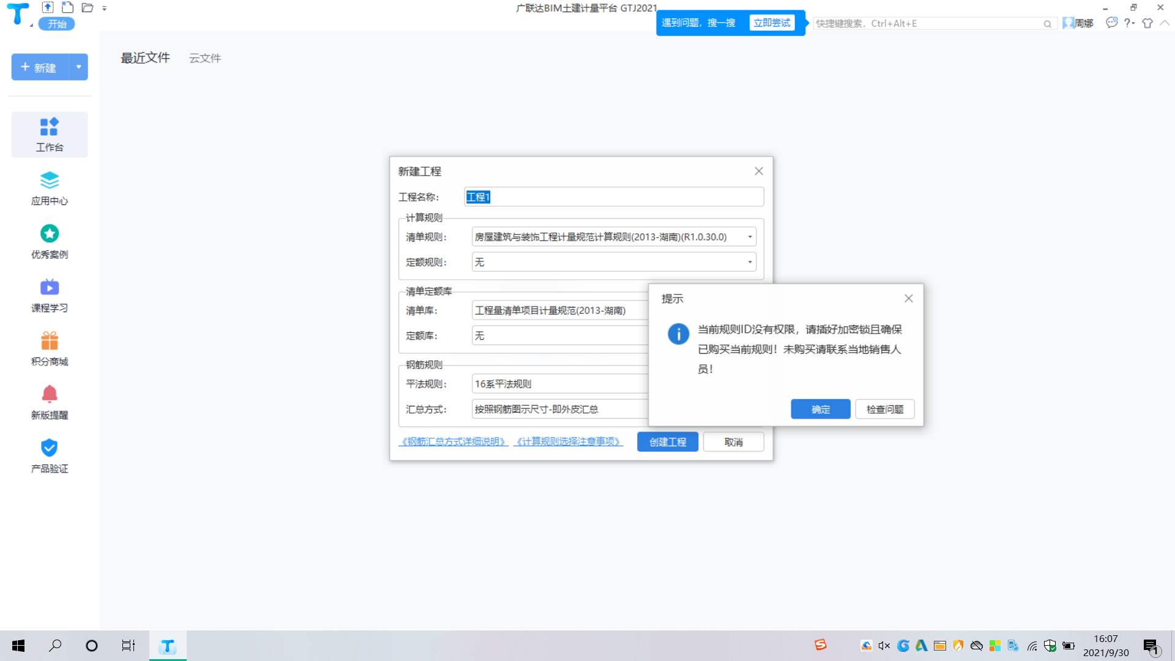The height and width of the screenshot is (661, 1175).
Task: Click 取消 button in 新建工程 dialog
Action: (733, 442)
